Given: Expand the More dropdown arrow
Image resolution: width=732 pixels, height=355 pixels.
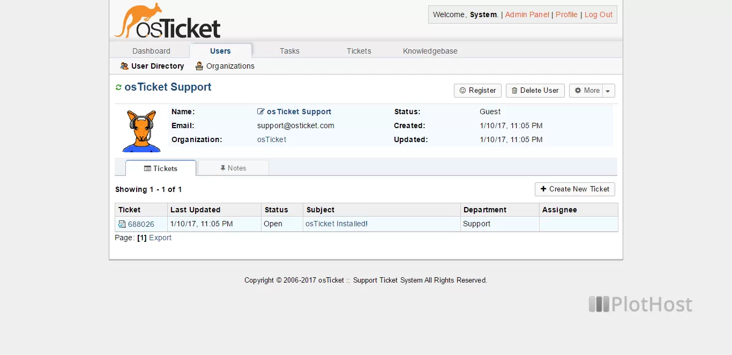Looking at the screenshot, I should [x=608, y=91].
